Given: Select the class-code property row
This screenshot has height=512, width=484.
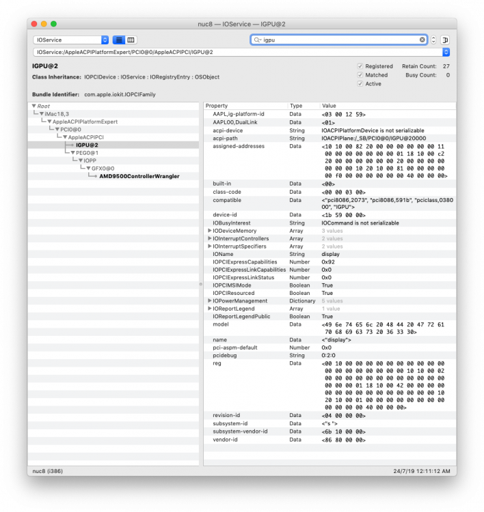Looking at the screenshot, I should pyautogui.click(x=330, y=192).
